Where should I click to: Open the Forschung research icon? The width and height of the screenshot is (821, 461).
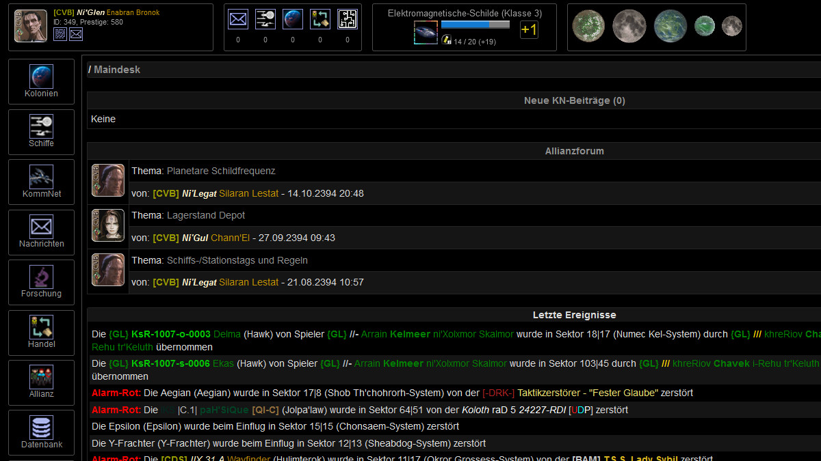tap(41, 276)
